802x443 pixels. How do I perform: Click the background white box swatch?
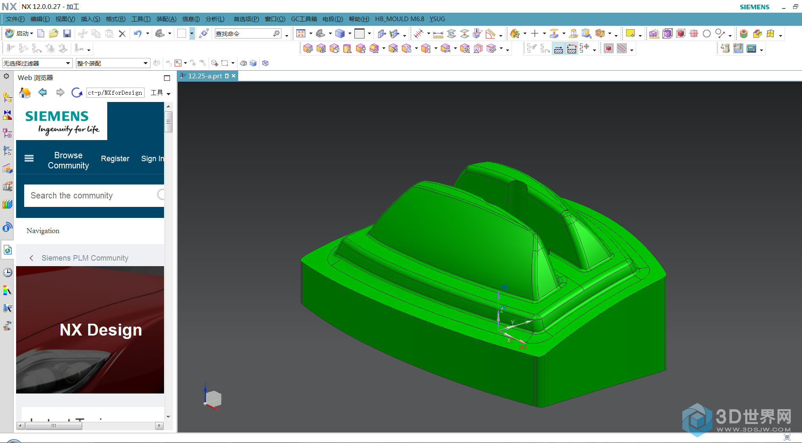(x=359, y=33)
